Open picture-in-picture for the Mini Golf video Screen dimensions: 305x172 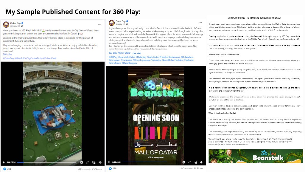(94, 162)
